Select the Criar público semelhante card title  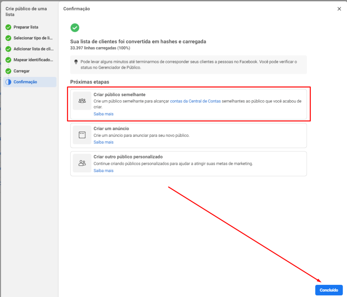[x=120, y=94]
